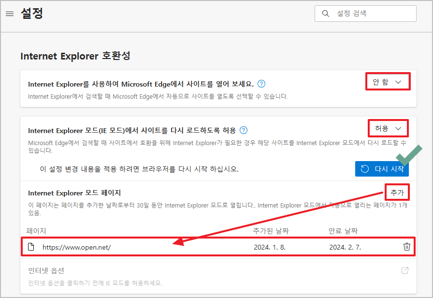Click the search magnifier icon
This screenshot has height=298, width=433.
pos(326,14)
